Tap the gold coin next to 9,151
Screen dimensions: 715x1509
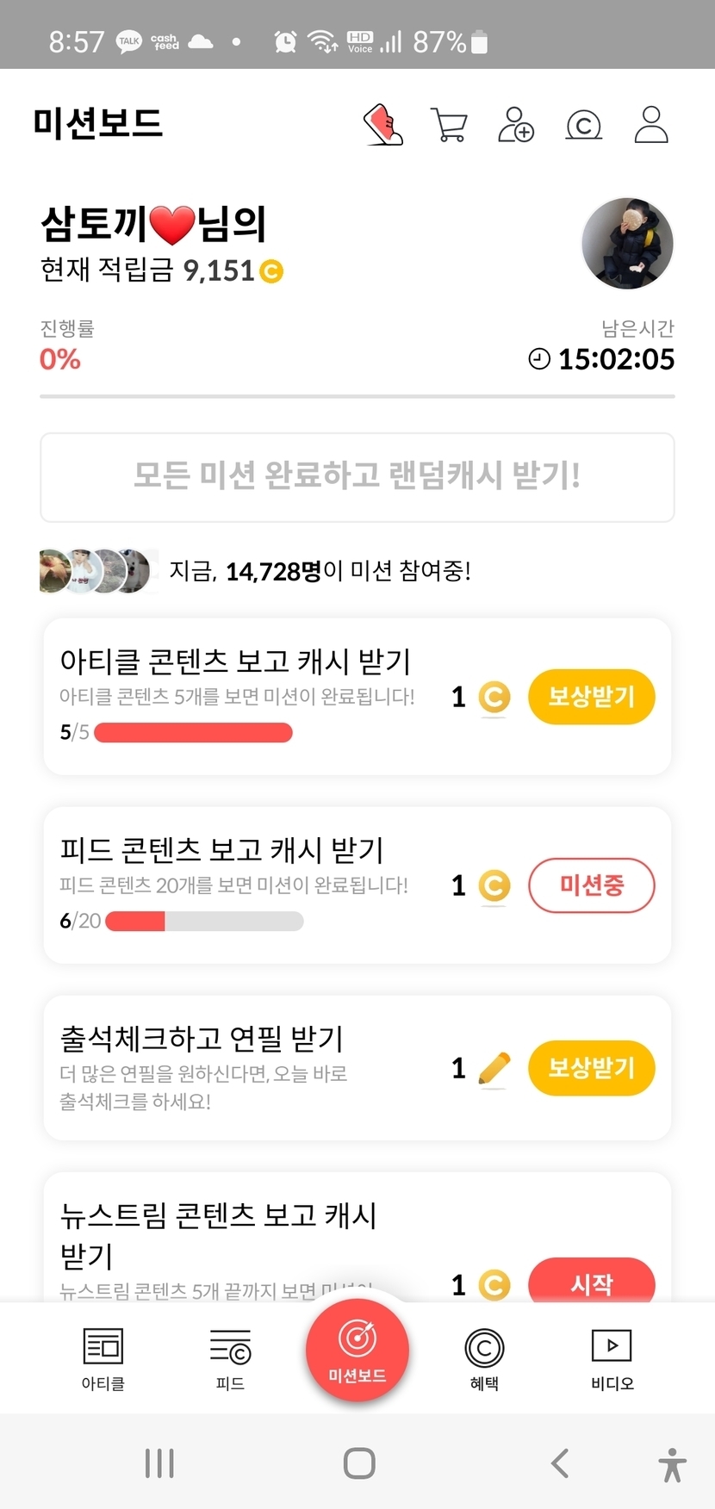click(x=271, y=271)
